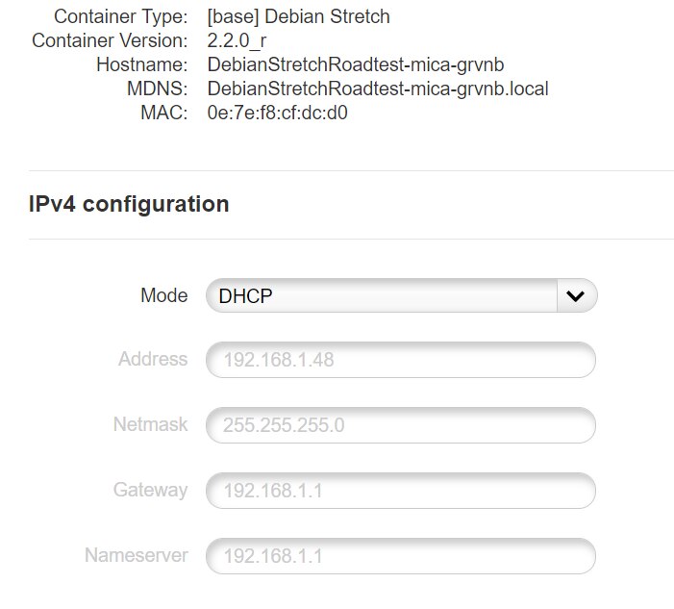The image size is (674, 609).
Task: Click the IPv4 configuration heading
Action: [129, 204]
